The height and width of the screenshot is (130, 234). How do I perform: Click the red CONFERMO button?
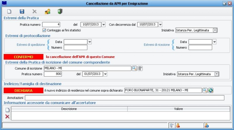pos(23,57)
